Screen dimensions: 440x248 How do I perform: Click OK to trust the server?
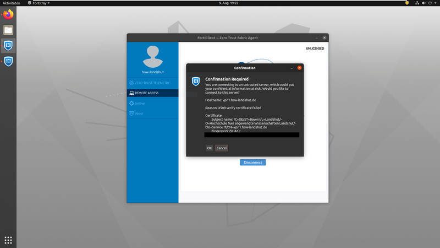coord(210,148)
